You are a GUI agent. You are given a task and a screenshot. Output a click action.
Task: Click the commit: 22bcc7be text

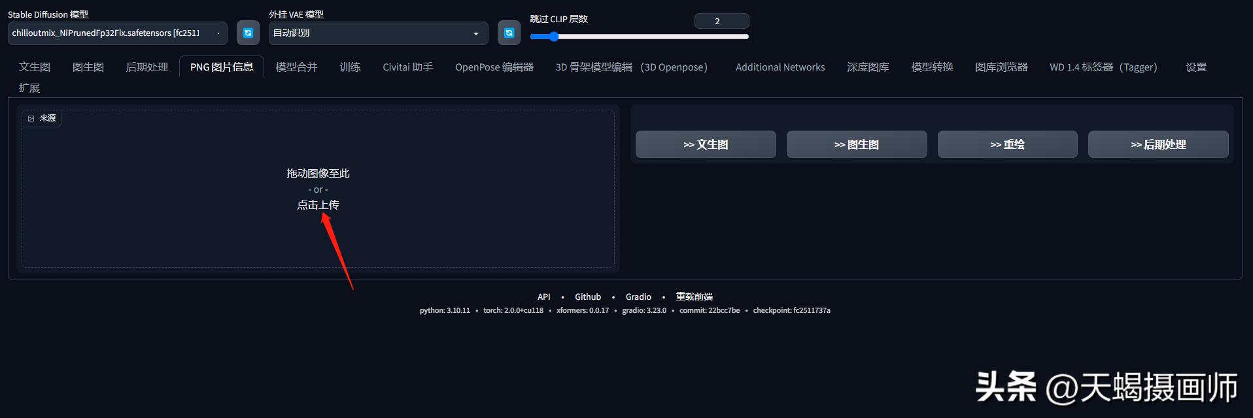(x=710, y=310)
